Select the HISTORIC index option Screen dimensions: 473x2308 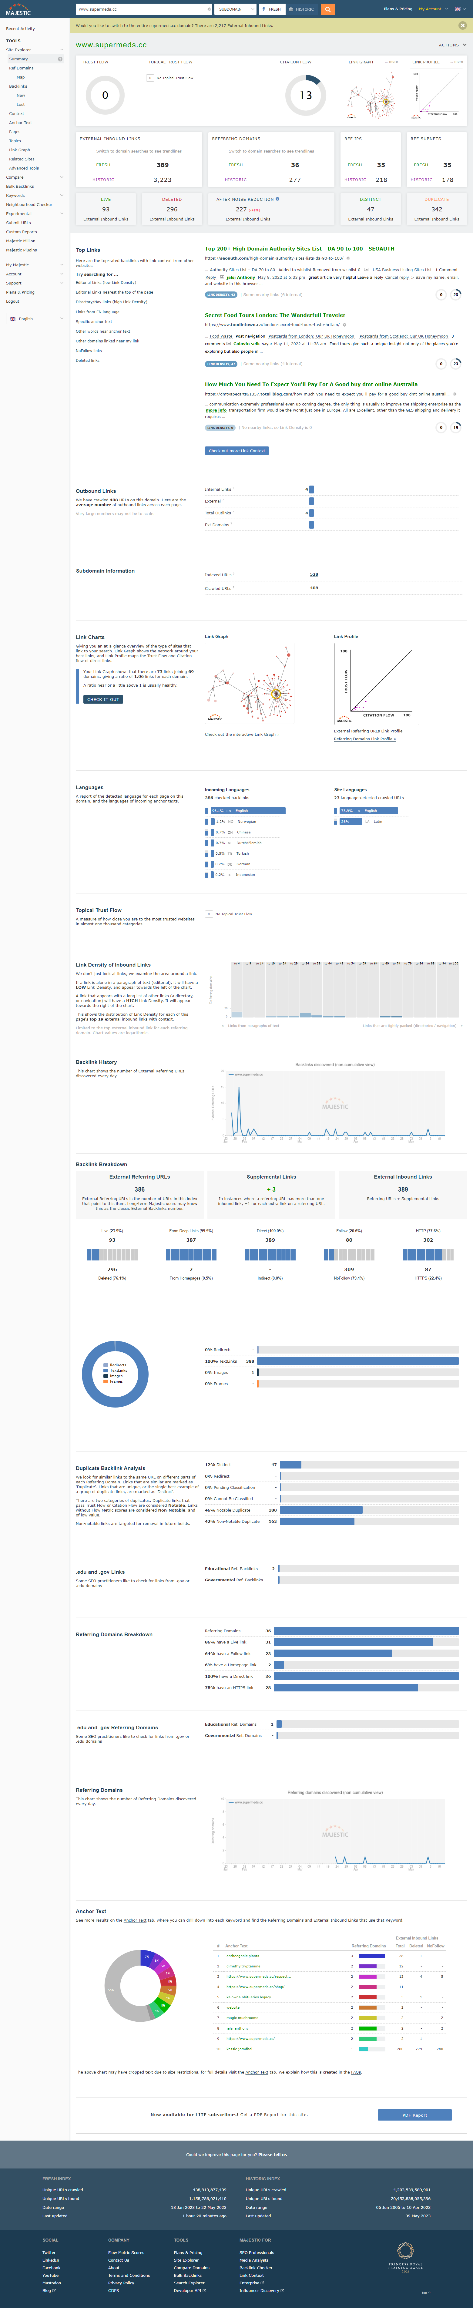[303, 9]
